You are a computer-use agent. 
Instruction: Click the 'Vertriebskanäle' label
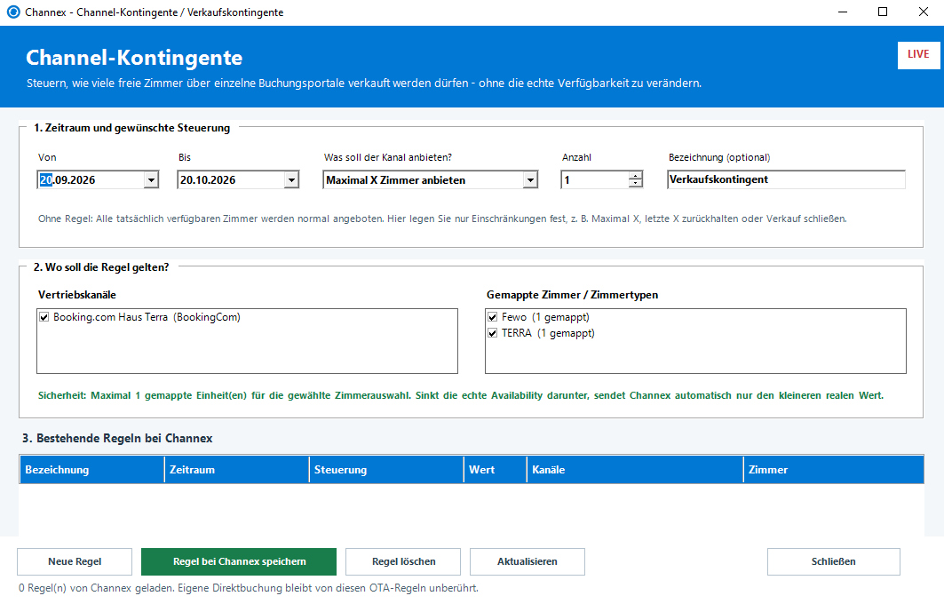coord(77,295)
